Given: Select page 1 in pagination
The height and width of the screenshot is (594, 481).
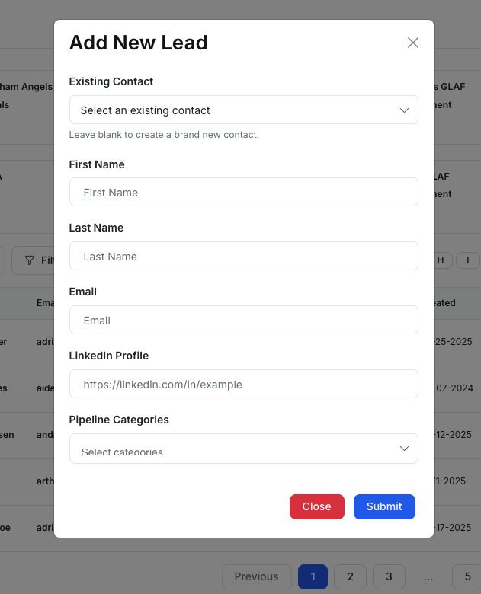Looking at the screenshot, I should [313, 576].
